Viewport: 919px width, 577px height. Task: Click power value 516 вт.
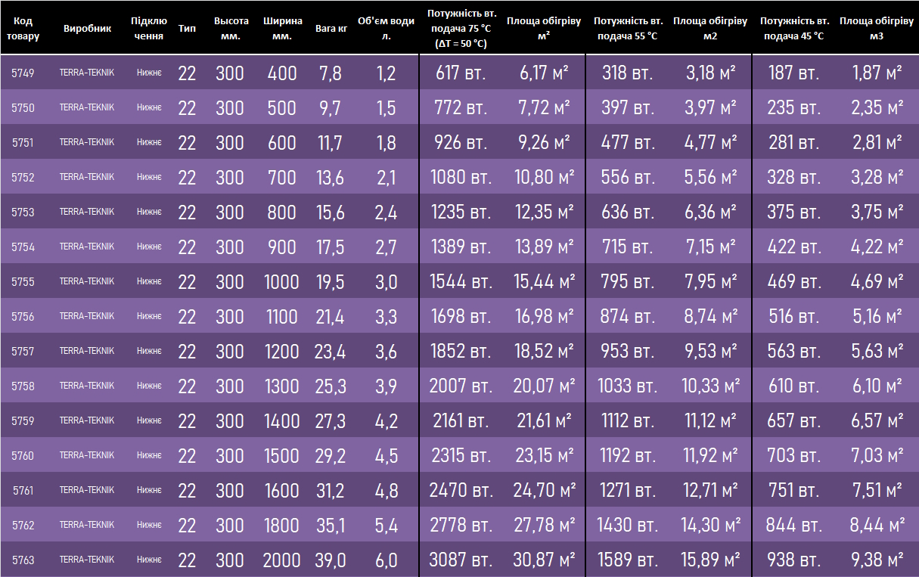click(793, 317)
